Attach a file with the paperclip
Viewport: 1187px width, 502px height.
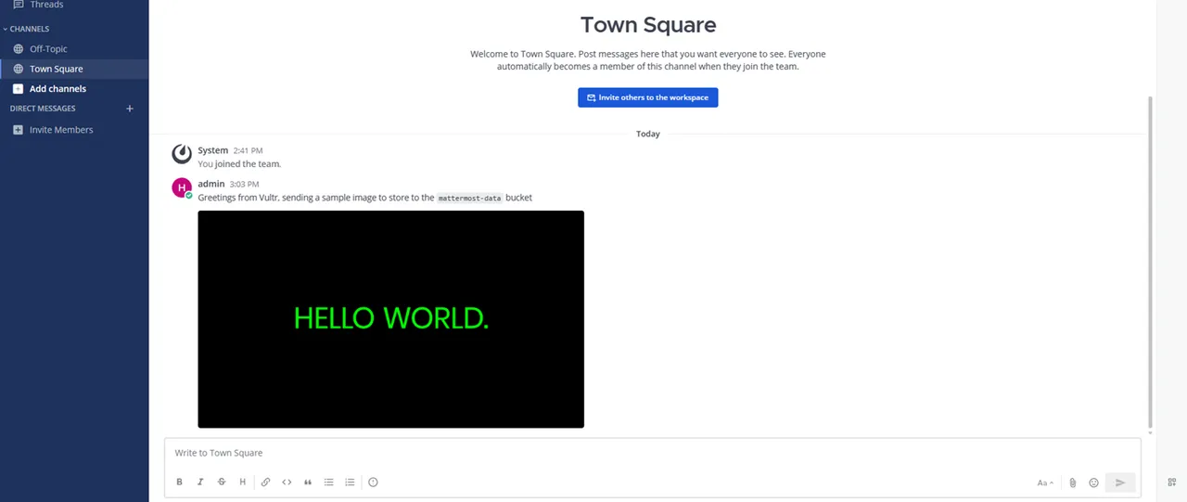[x=1073, y=483]
